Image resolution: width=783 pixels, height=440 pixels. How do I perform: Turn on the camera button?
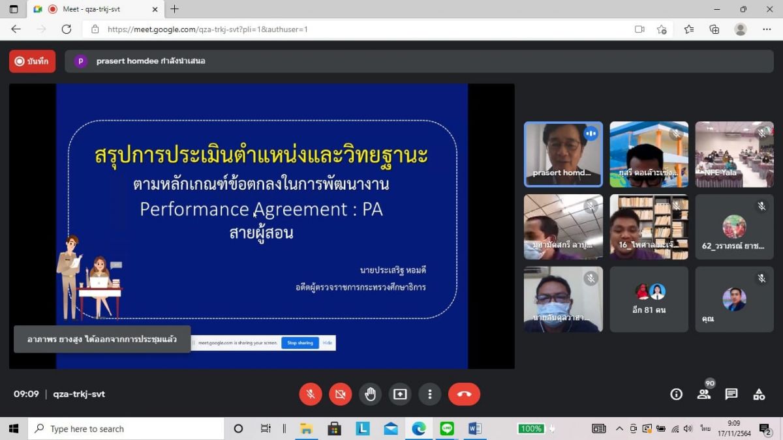pyautogui.click(x=340, y=394)
